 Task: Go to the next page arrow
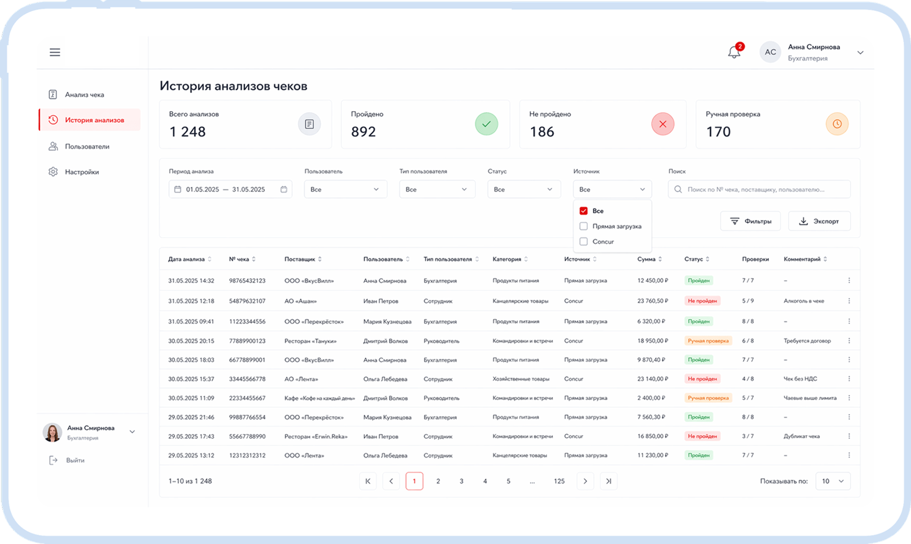tap(585, 481)
